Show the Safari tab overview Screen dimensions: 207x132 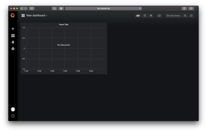pyautogui.click(x=191, y=9)
